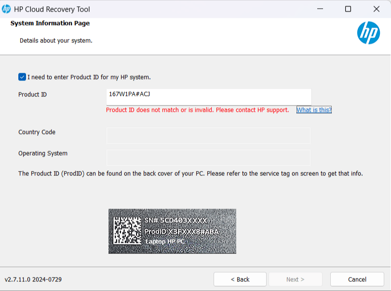This screenshot has width=391, height=291.
Task: Click the 'I need to enter Product ID' label
Action: click(x=89, y=77)
